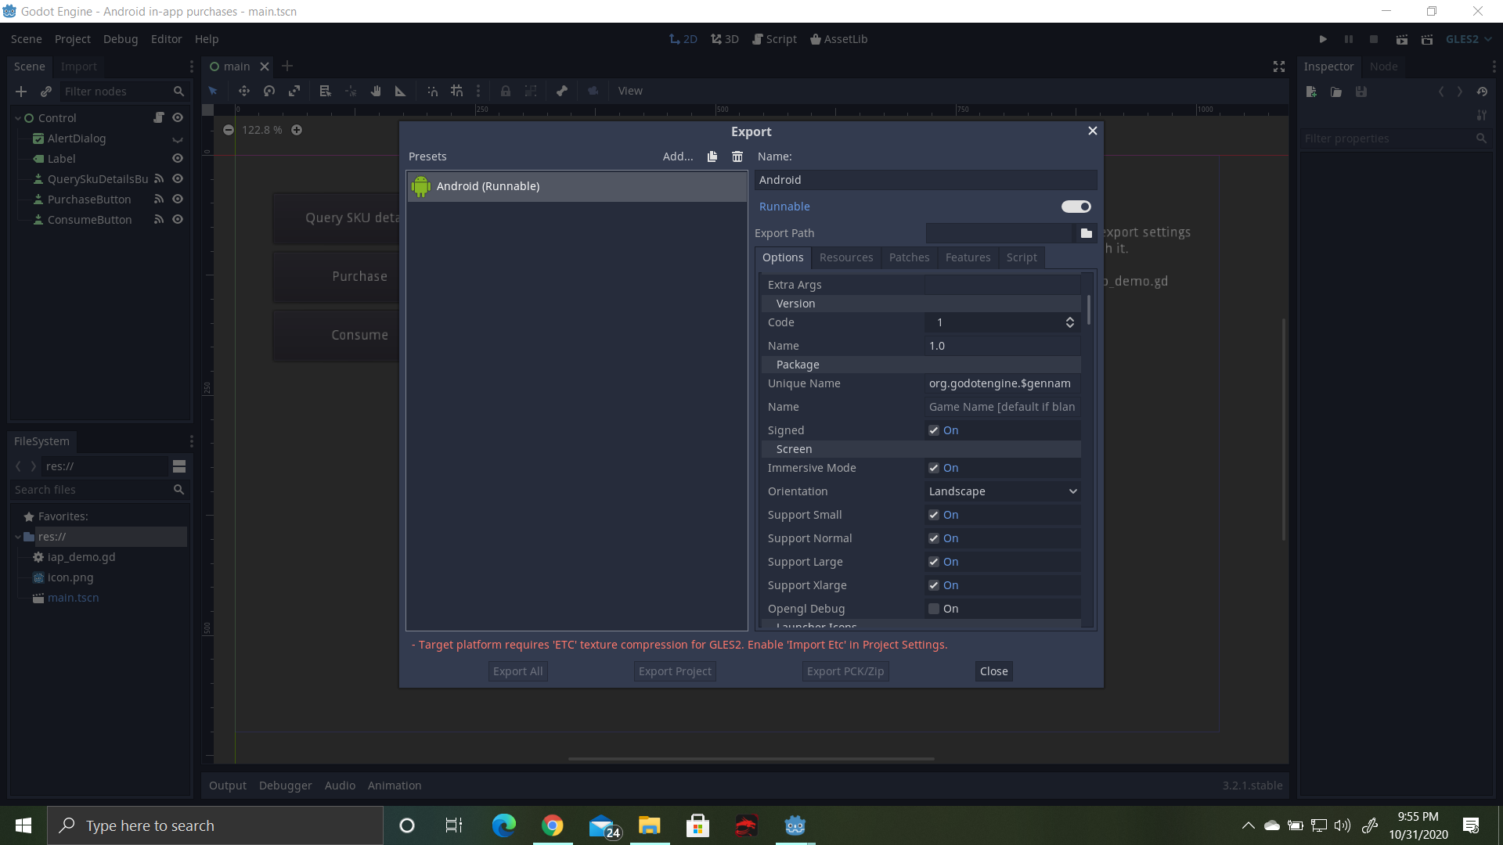Hide the ConsumeButton node via eye icon

tap(178, 219)
